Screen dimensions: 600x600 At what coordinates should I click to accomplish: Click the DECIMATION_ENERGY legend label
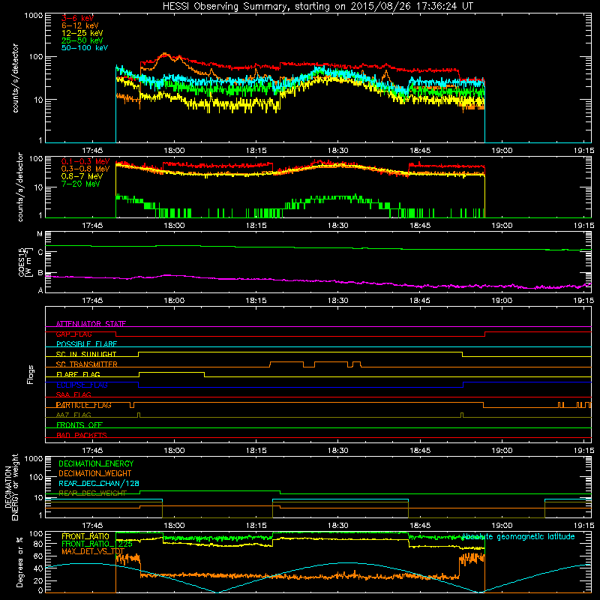[x=96, y=463]
